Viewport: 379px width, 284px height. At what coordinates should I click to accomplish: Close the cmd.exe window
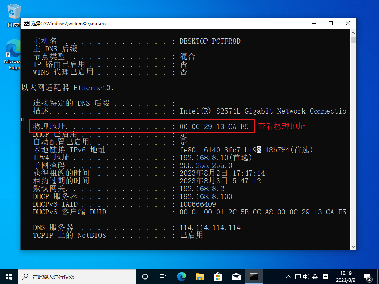pos(348,23)
